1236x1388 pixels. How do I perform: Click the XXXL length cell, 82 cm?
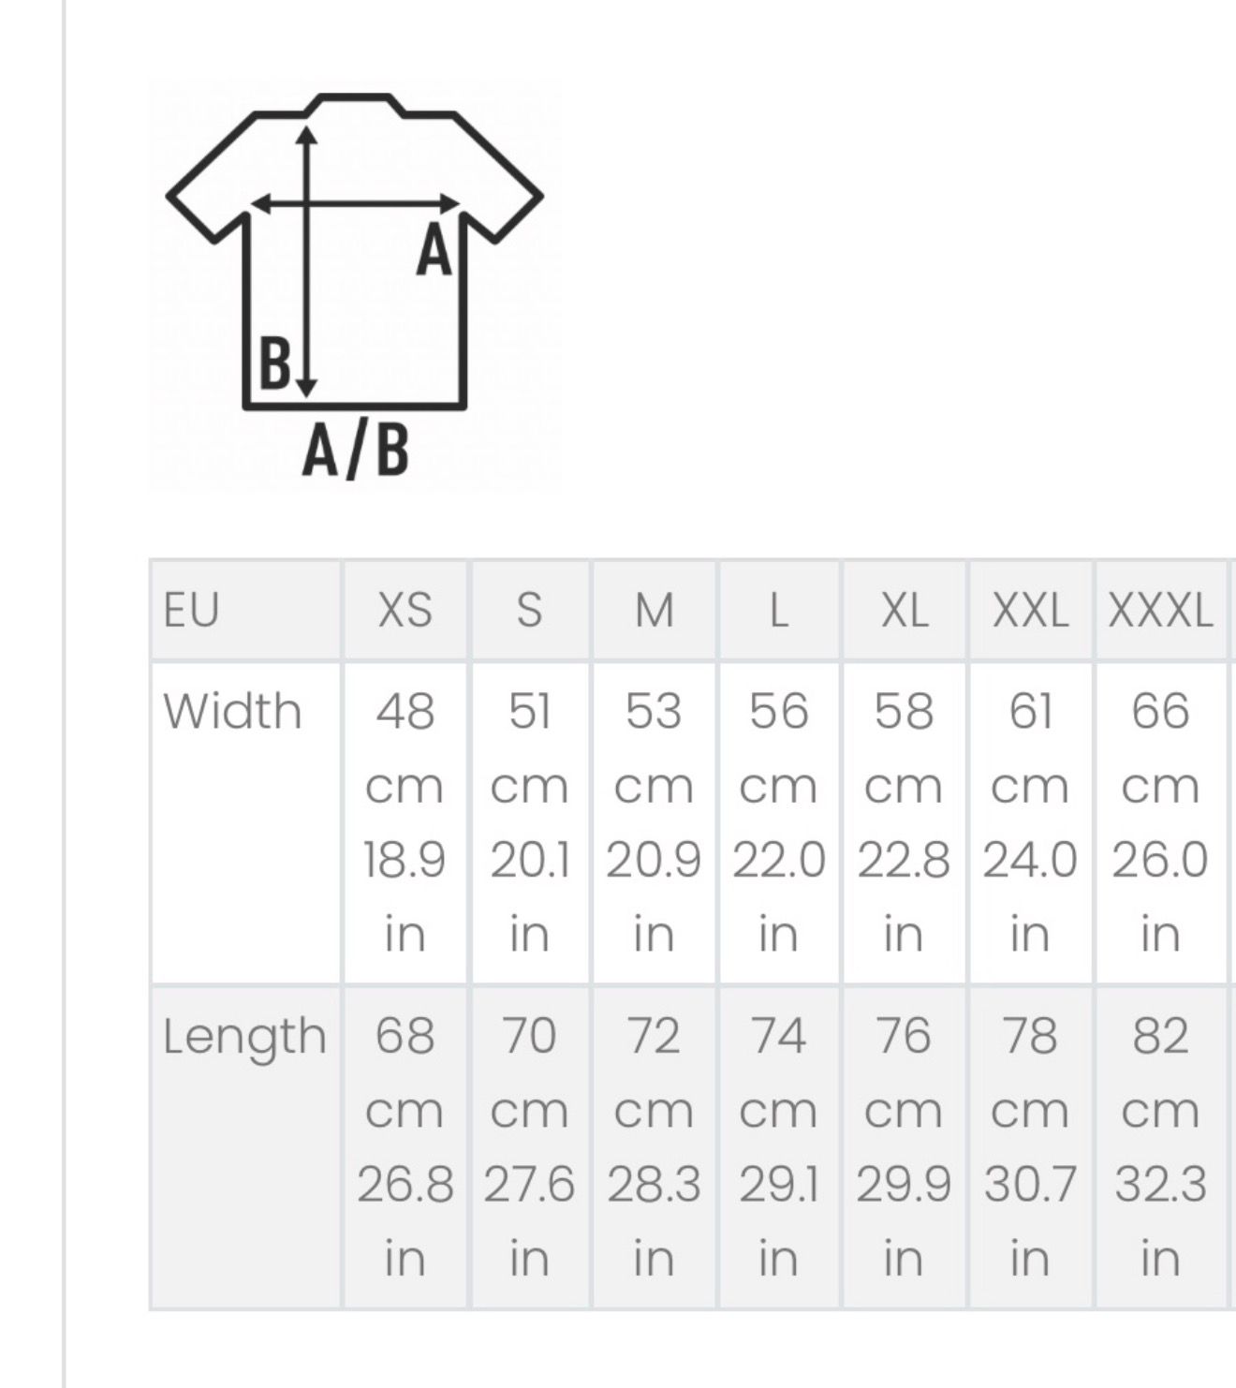click(1160, 1146)
